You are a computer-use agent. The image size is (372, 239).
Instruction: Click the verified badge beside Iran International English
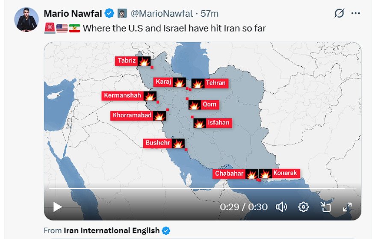tap(166, 230)
